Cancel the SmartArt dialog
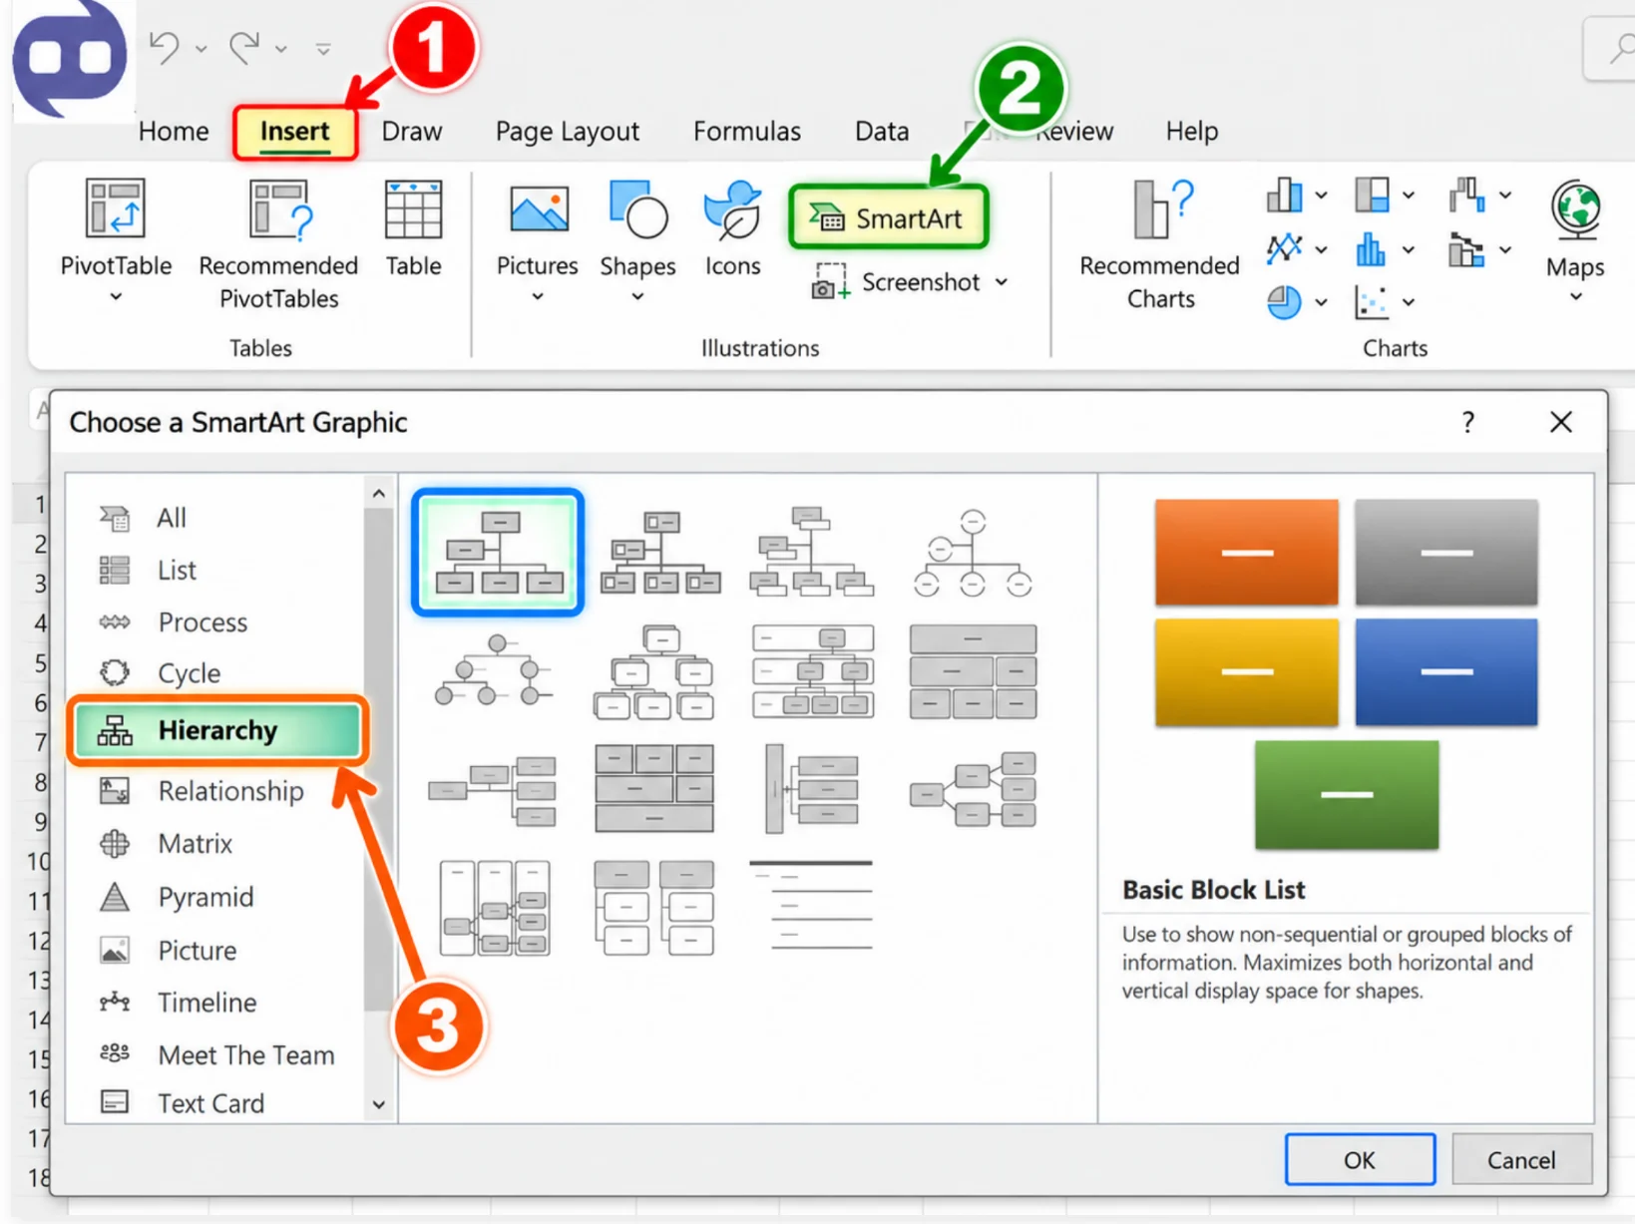 tap(1521, 1159)
